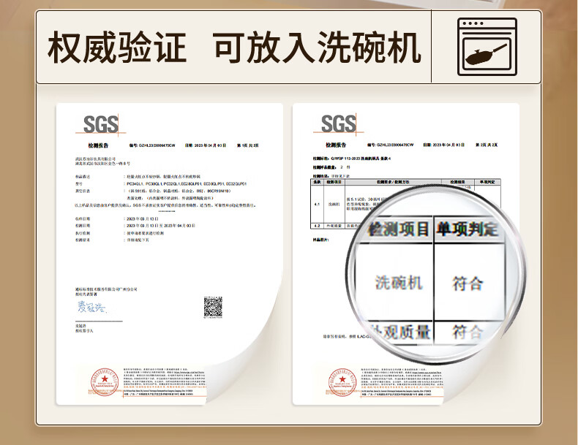Click the page indicator 第2页 共2页
This screenshot has width=578, height=445.
[487, 145]
